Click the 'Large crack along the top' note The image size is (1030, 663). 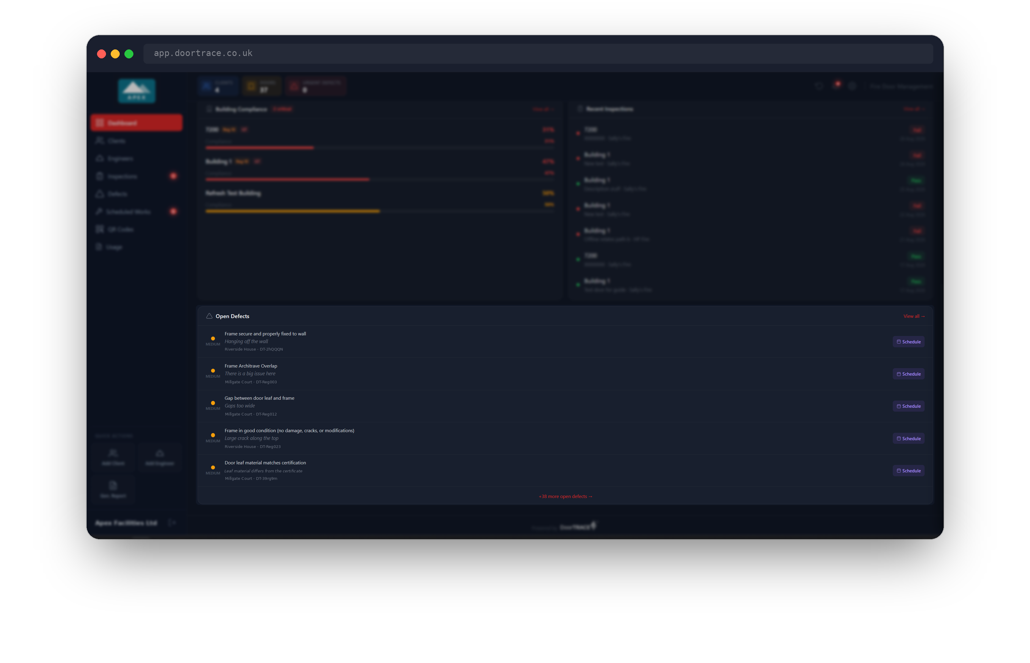[x=251, y=438]
